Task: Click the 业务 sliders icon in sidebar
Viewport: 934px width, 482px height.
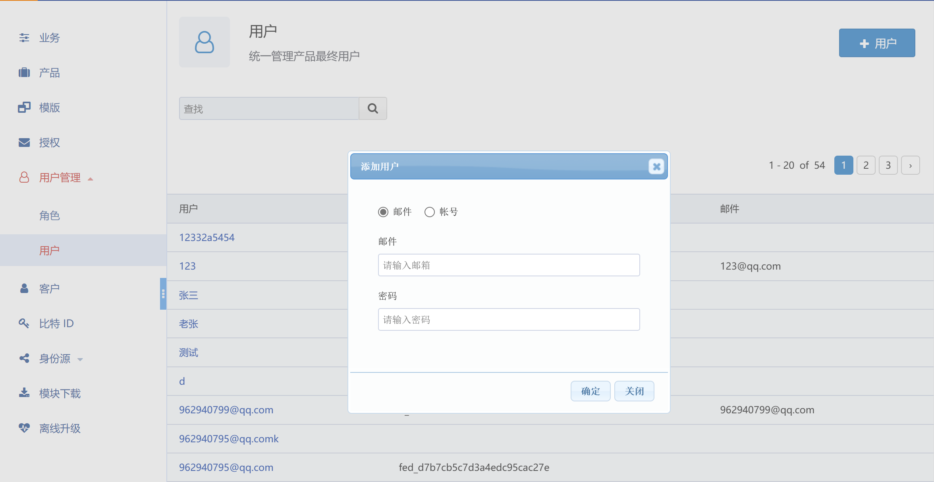Action: [x=24, y=38]
